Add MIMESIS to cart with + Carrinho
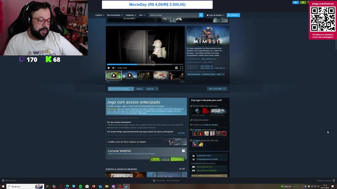Viewport: 337px width, 189px height. click(x=178, y=159)
